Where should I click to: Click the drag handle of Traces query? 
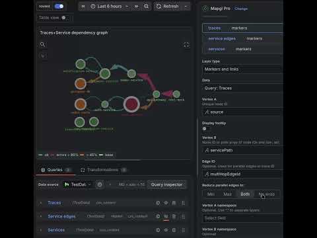tap(183, 203)
